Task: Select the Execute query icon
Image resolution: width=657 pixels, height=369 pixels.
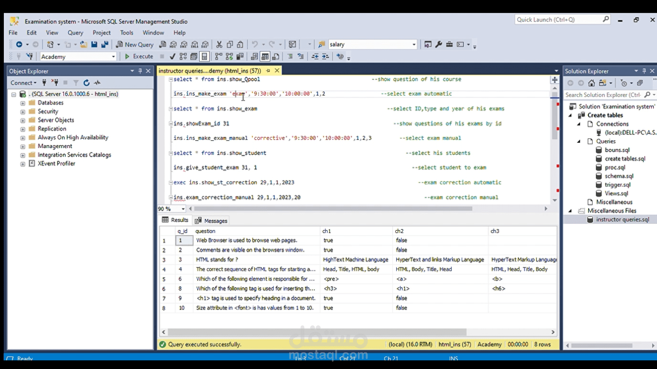Action: 139,56
